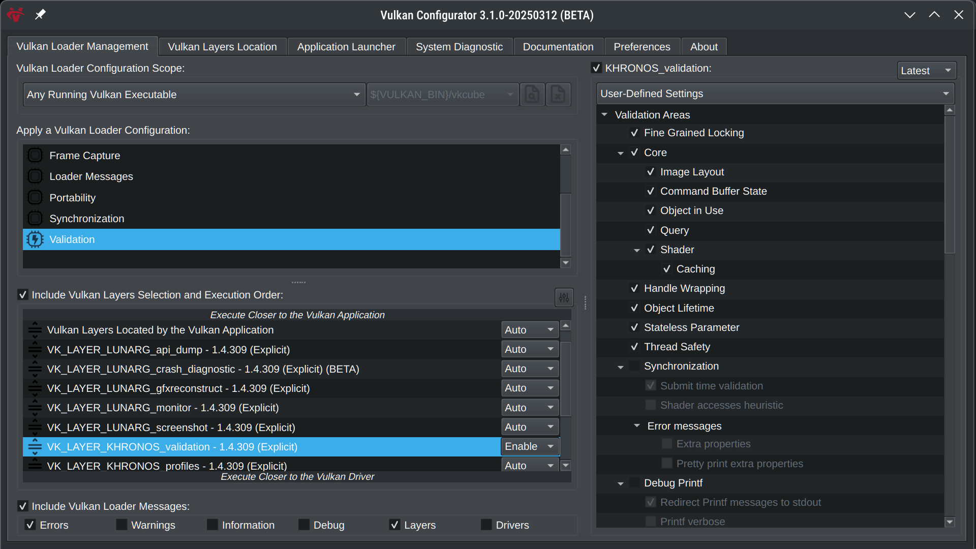This screenshot has height=549, width=976.
Task: Enable the Warnings loader messages checkbox
Action: (121, 525)
